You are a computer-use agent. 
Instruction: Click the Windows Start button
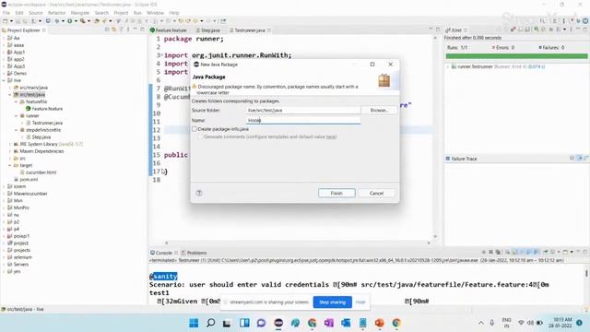(194, 323)
